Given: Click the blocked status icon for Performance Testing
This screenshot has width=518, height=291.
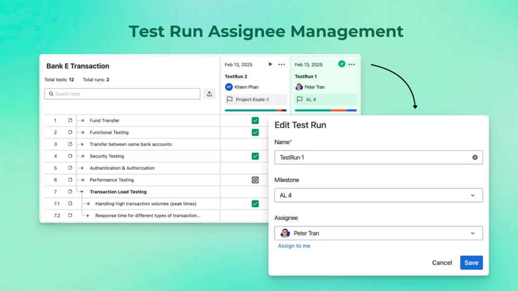Looking at the screenshot, I should tap(255, 180).
